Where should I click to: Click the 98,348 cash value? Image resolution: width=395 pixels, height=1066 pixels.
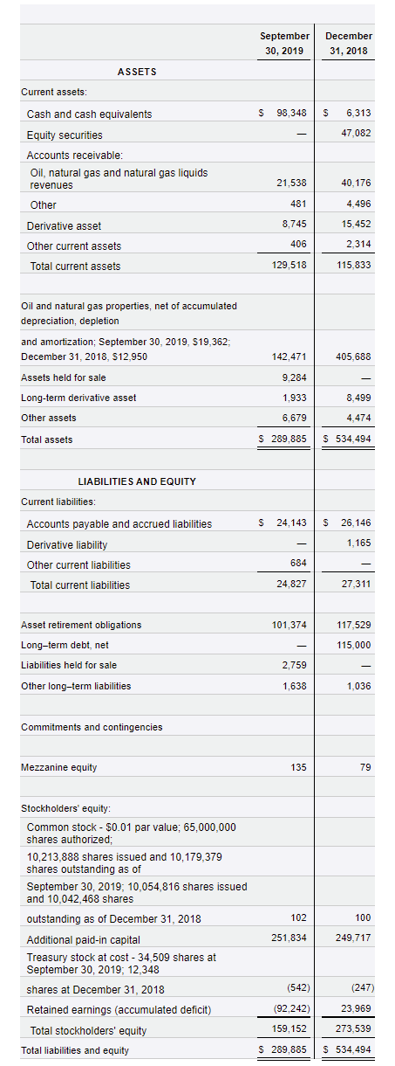coord(290,114)
